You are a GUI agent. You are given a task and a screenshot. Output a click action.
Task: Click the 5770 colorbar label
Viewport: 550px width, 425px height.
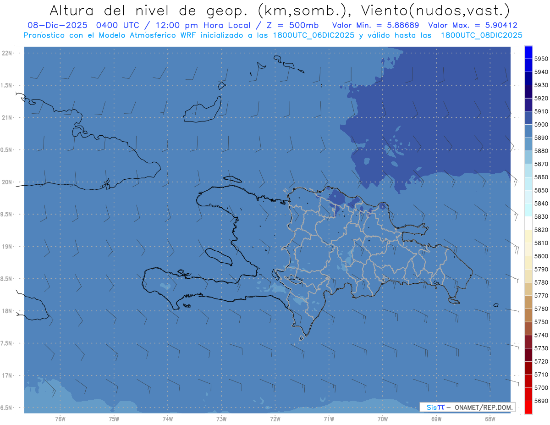[x=541, y=296]
